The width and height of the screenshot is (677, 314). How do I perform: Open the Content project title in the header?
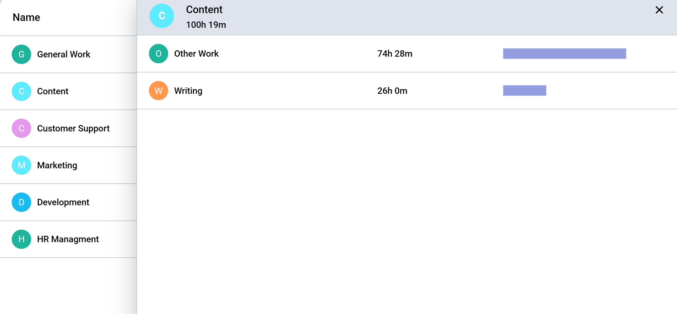click(204, 10)
